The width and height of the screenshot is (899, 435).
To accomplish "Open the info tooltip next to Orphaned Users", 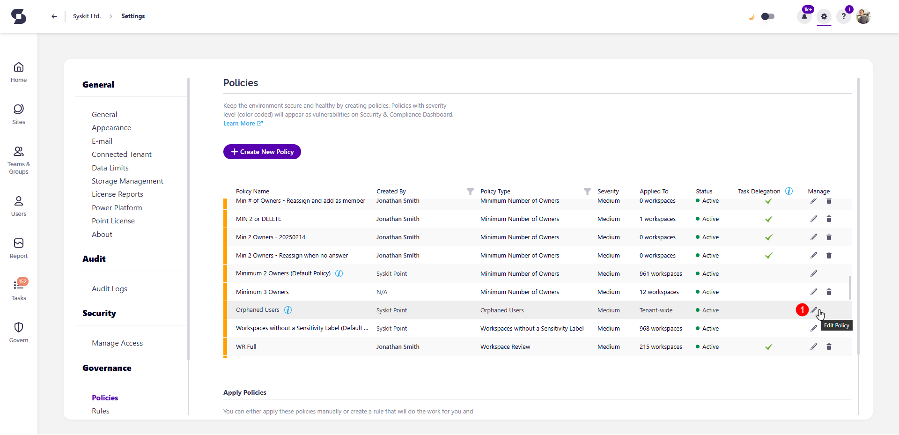I will tap(288, 310).
